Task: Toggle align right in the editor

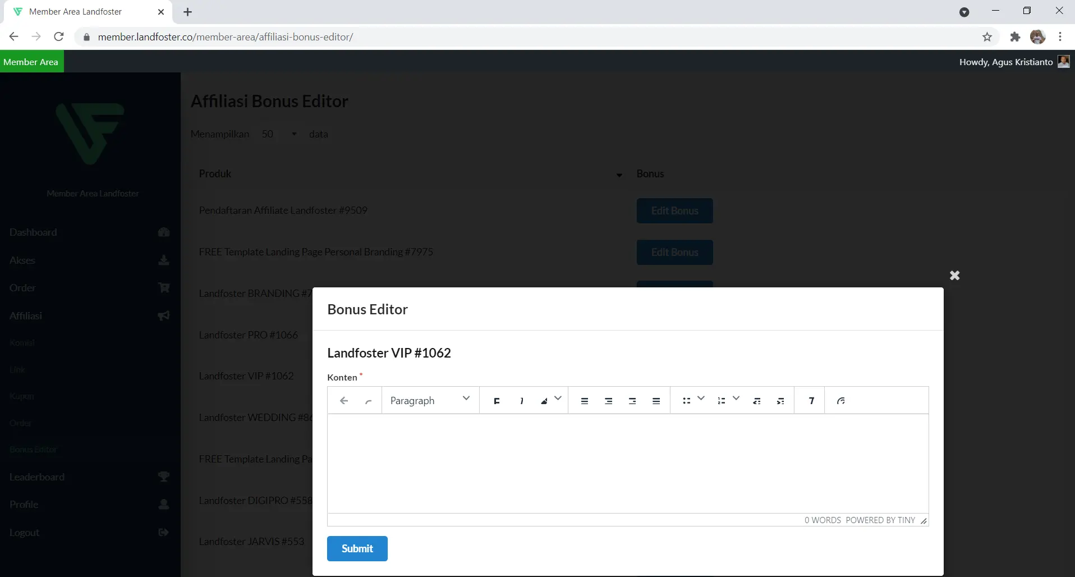Action: (x=632, y=401)
